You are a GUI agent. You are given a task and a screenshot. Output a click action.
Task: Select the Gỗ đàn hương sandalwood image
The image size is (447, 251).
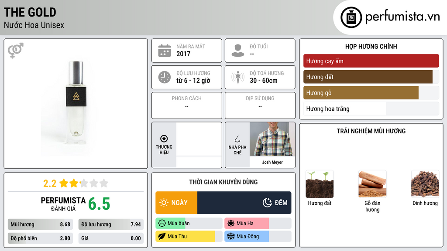[x=372, y=184]
